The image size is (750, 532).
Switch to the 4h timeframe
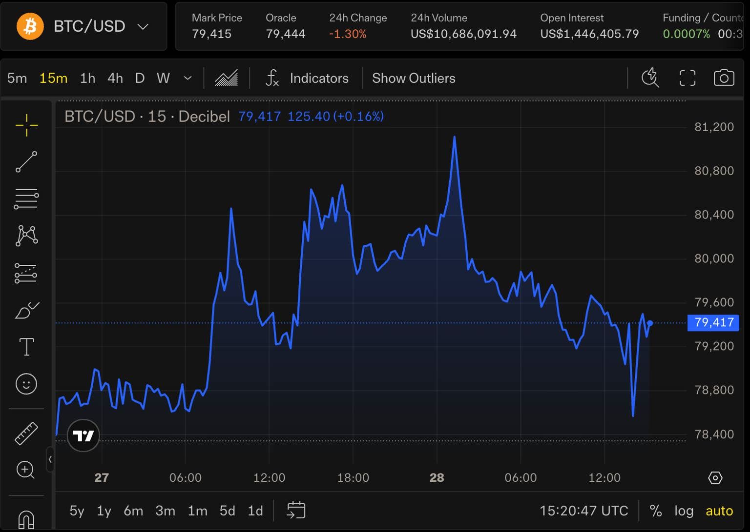click(115, 78)
